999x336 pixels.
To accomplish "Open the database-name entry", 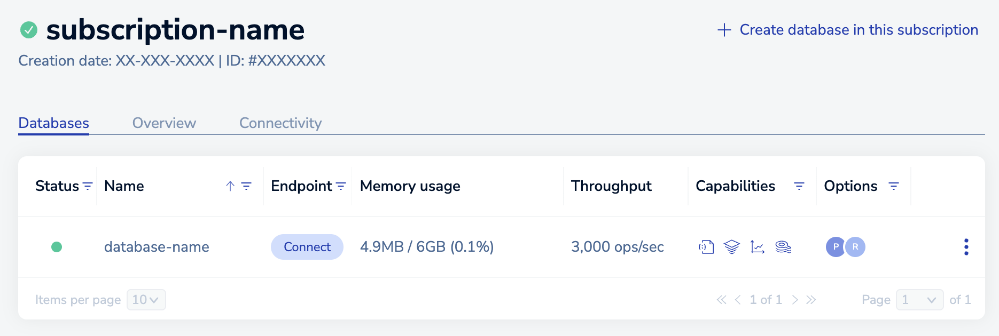I will tap(157, 247).
